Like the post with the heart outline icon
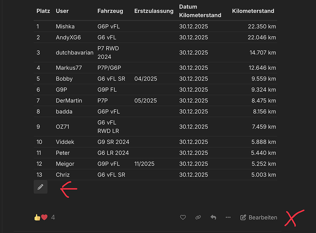Image resolution: width=316 pixels, height=233 pixels. (x=183, y=217)
